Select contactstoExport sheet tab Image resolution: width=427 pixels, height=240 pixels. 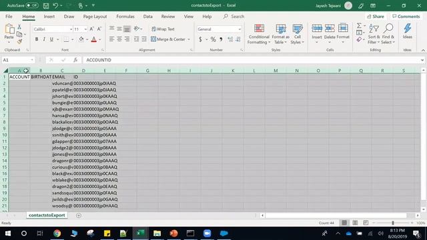coord(47,215)
